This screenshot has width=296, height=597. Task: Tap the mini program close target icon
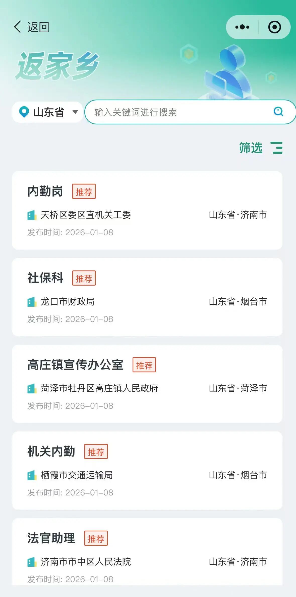point(274,27)
